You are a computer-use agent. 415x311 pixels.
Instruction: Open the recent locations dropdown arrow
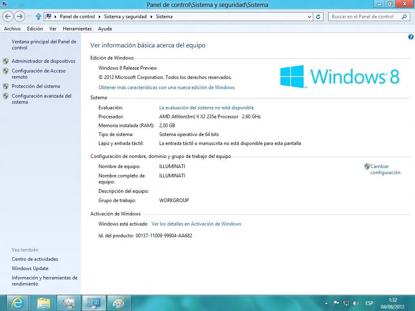pyautogui.click(x=29, y=17)
